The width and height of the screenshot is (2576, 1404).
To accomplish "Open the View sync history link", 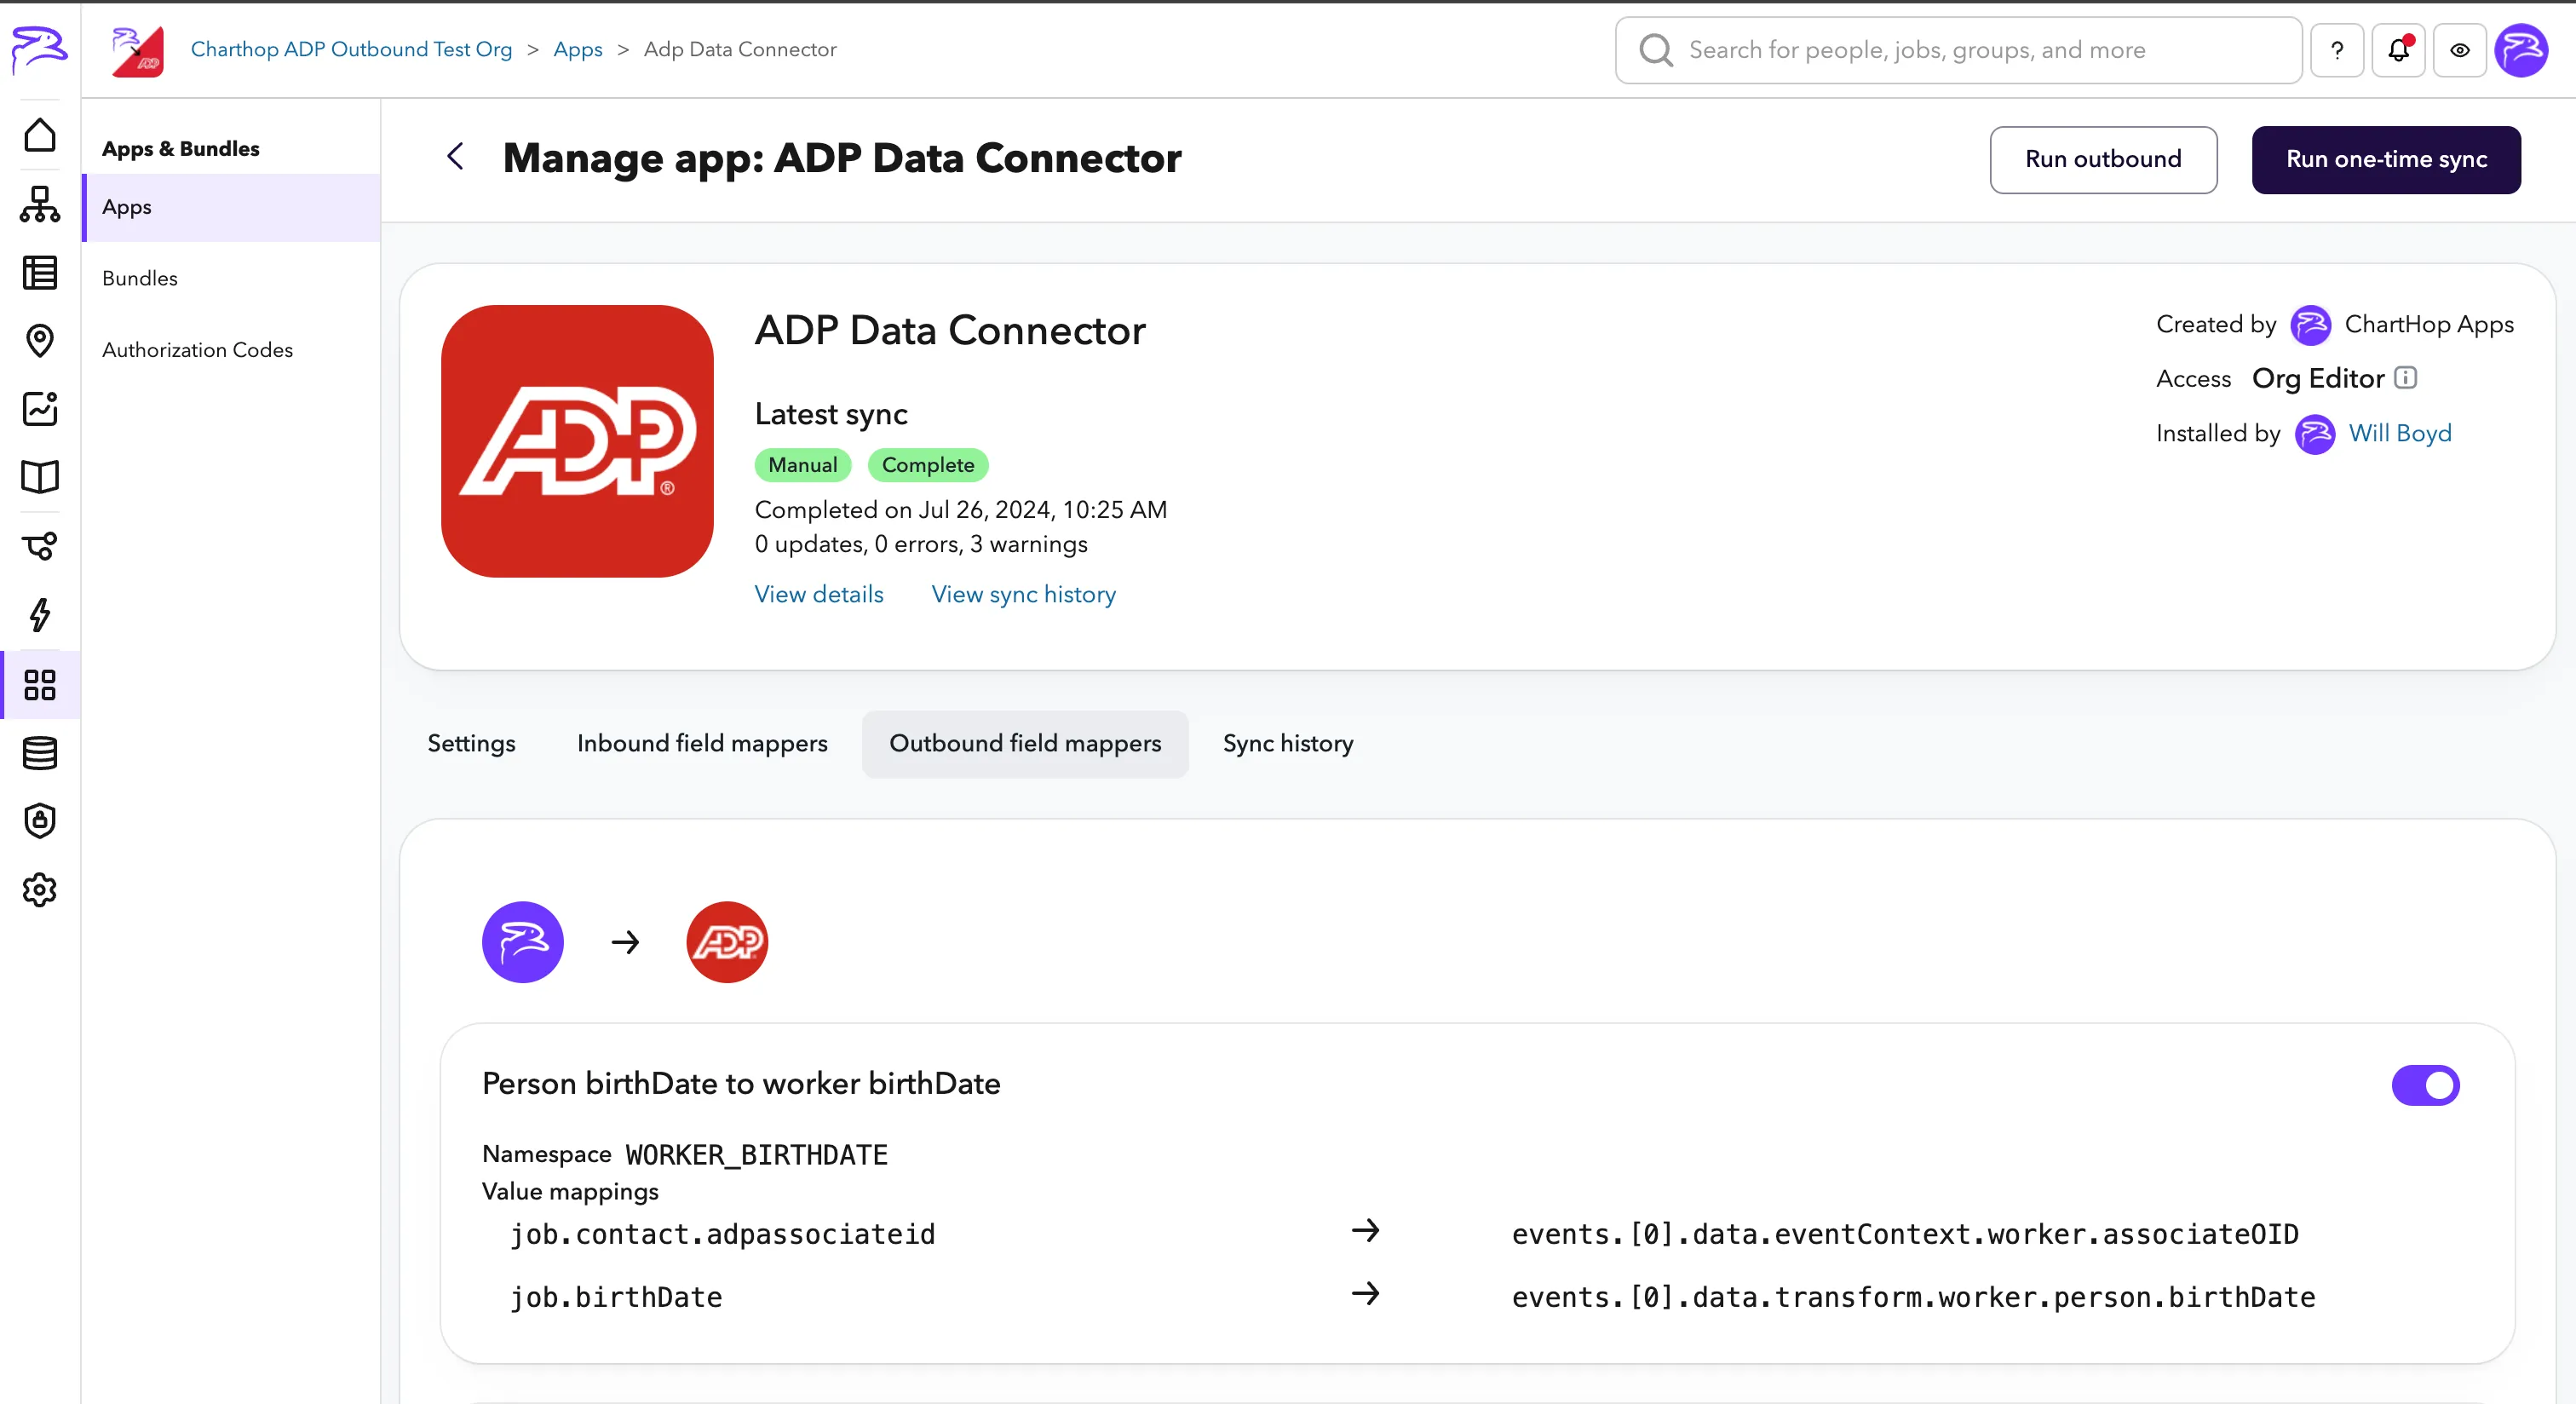I will [1023, 594].
